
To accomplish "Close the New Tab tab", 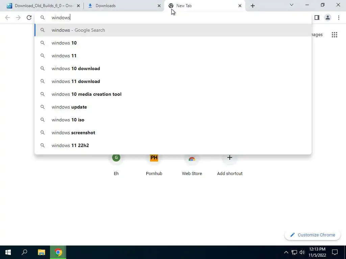I will 240,6.
